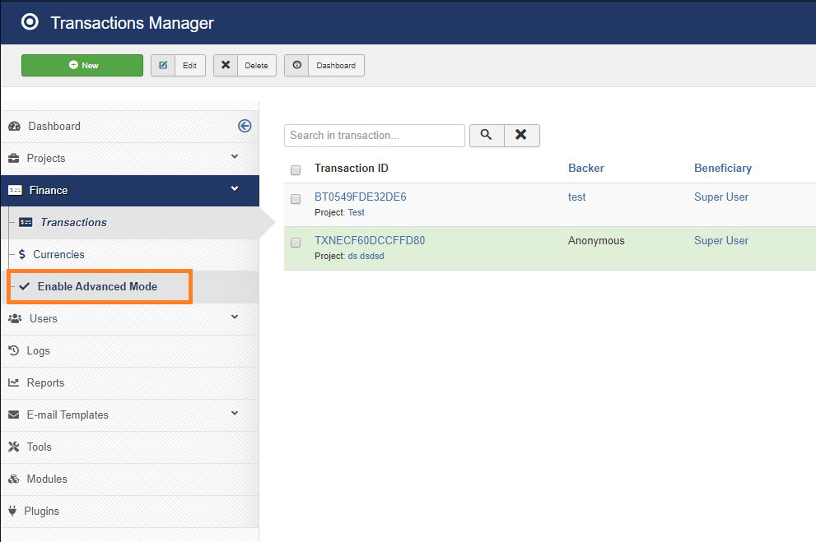The width and height of the screenshot is (816, 542).
Task: Click the Plugins plug icon
Action: (12, 511)
